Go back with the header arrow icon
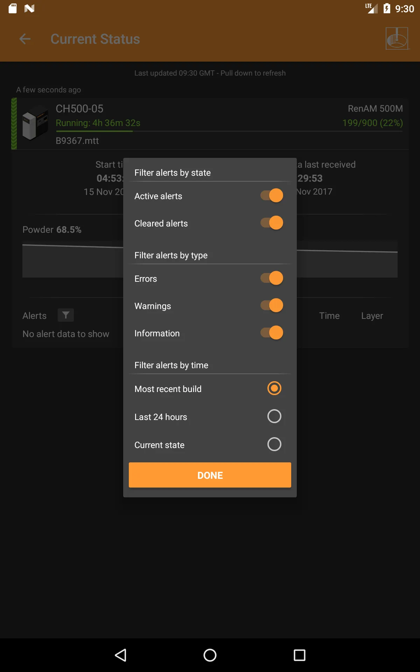 (x=25, y=39)
